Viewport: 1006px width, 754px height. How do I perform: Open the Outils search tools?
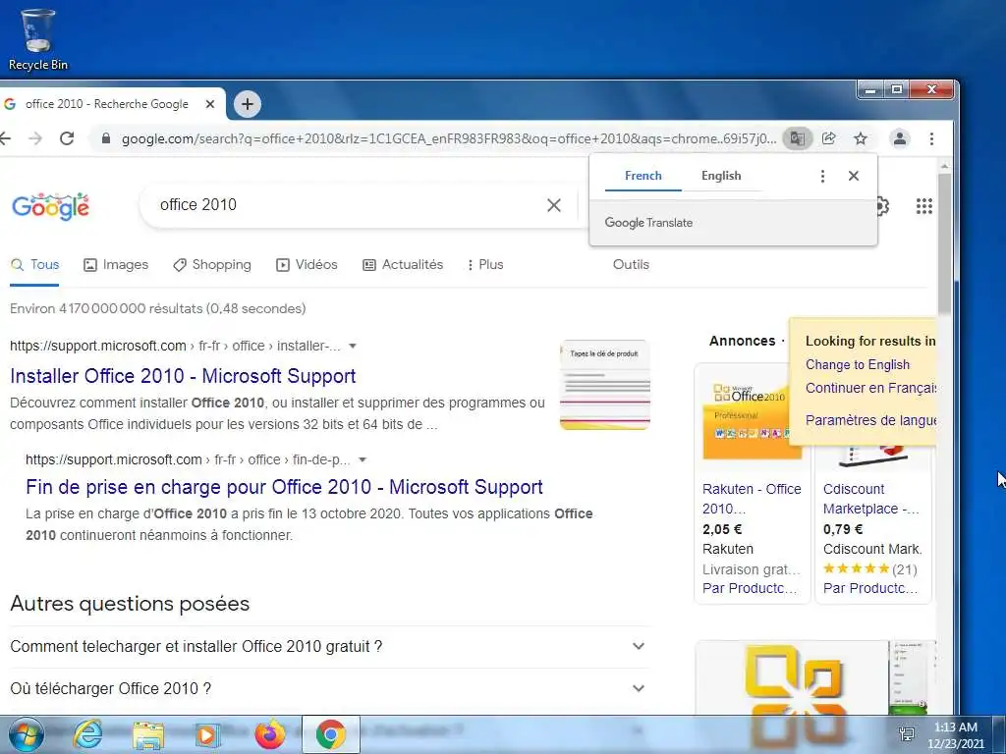631,265
